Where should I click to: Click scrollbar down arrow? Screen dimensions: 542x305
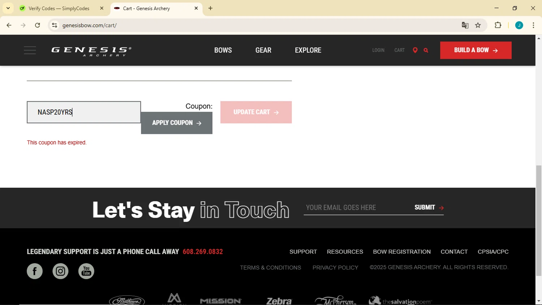point(539,301)
